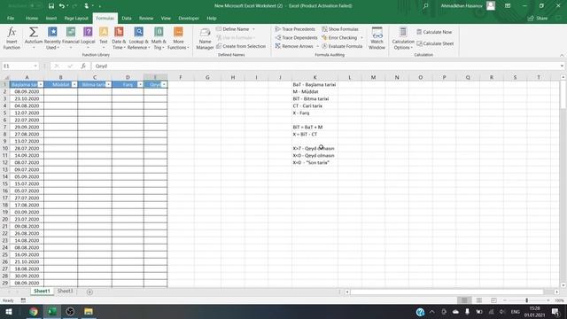Click Calculate Sheet
The height and width of the screenshot is (319, 567).
point(435,43)
